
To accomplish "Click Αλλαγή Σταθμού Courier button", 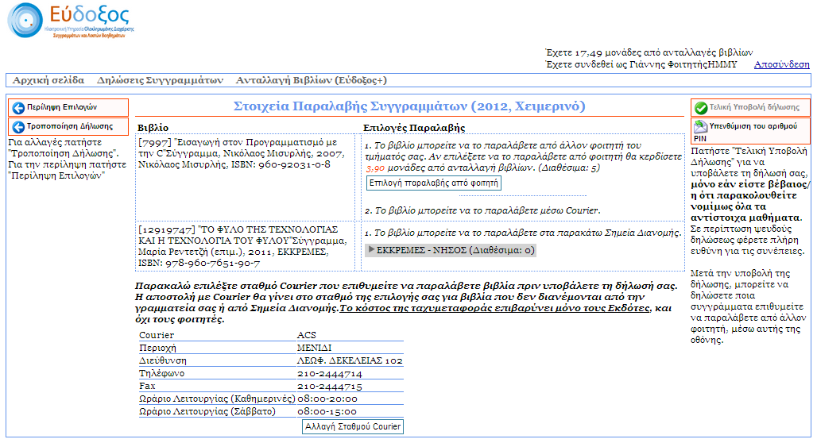I will tap(353, 426).
